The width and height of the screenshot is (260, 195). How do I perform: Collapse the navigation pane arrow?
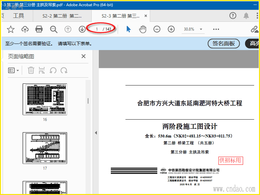pos(96,133)
